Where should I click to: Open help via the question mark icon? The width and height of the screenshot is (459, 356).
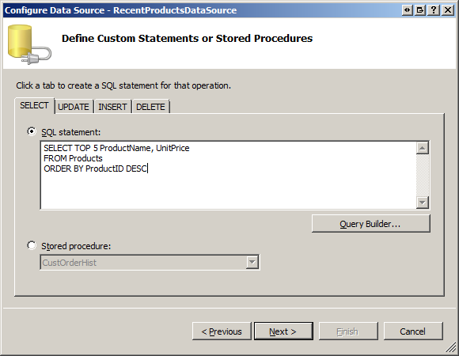click(x=434, y=10)
